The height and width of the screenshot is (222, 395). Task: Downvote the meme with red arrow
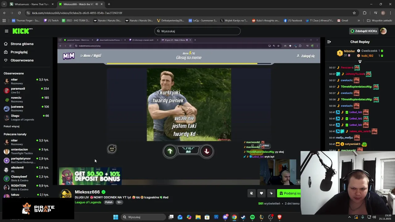point(207,151)
